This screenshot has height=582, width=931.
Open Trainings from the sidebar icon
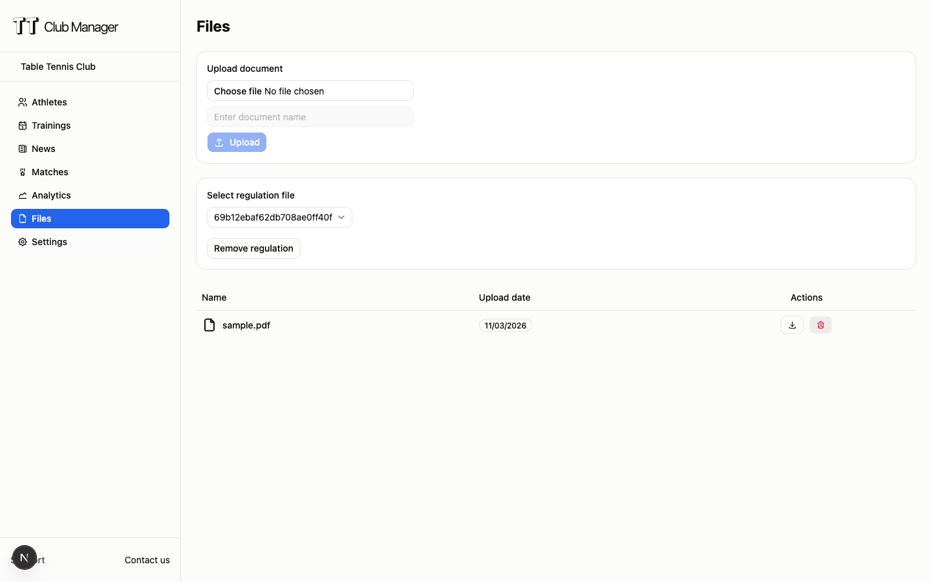click(21, 125)
